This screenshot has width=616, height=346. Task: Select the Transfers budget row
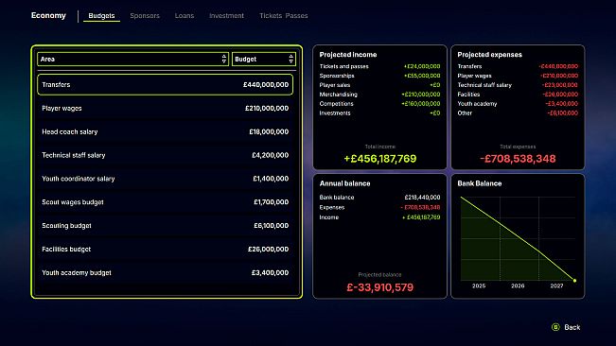(x=165, y=85)
